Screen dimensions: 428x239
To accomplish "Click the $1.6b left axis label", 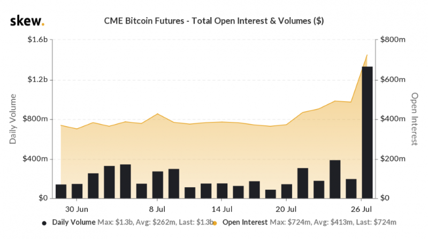I will pyautogui.click(x=37, y=40).
